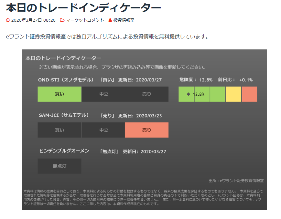Click the person icon before 投資情報室
This screenshot has height=219, width=281.
point(110,20)
